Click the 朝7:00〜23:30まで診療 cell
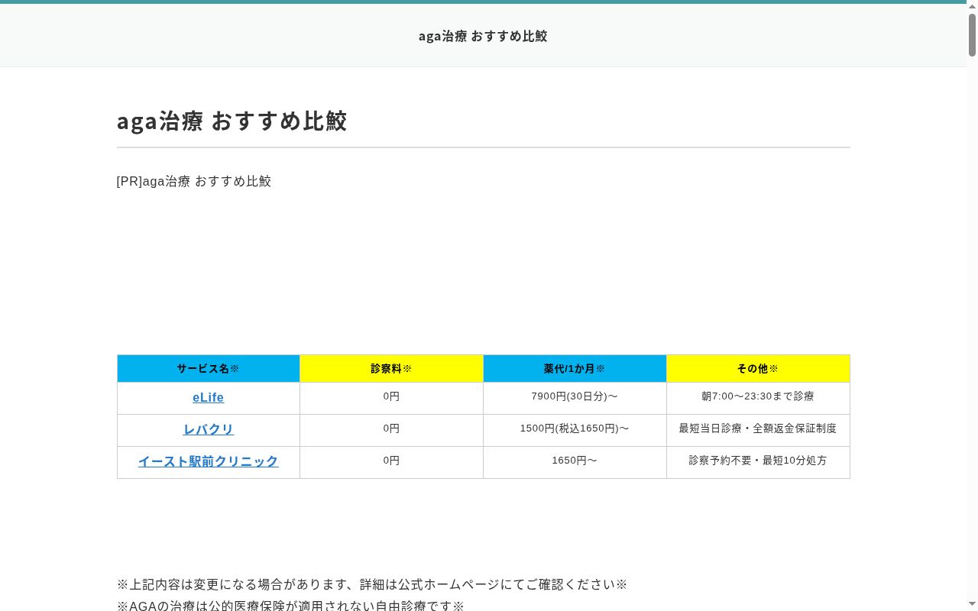This screenshot has width=978, height=611. pyautogui.click(x=758, y=399)
